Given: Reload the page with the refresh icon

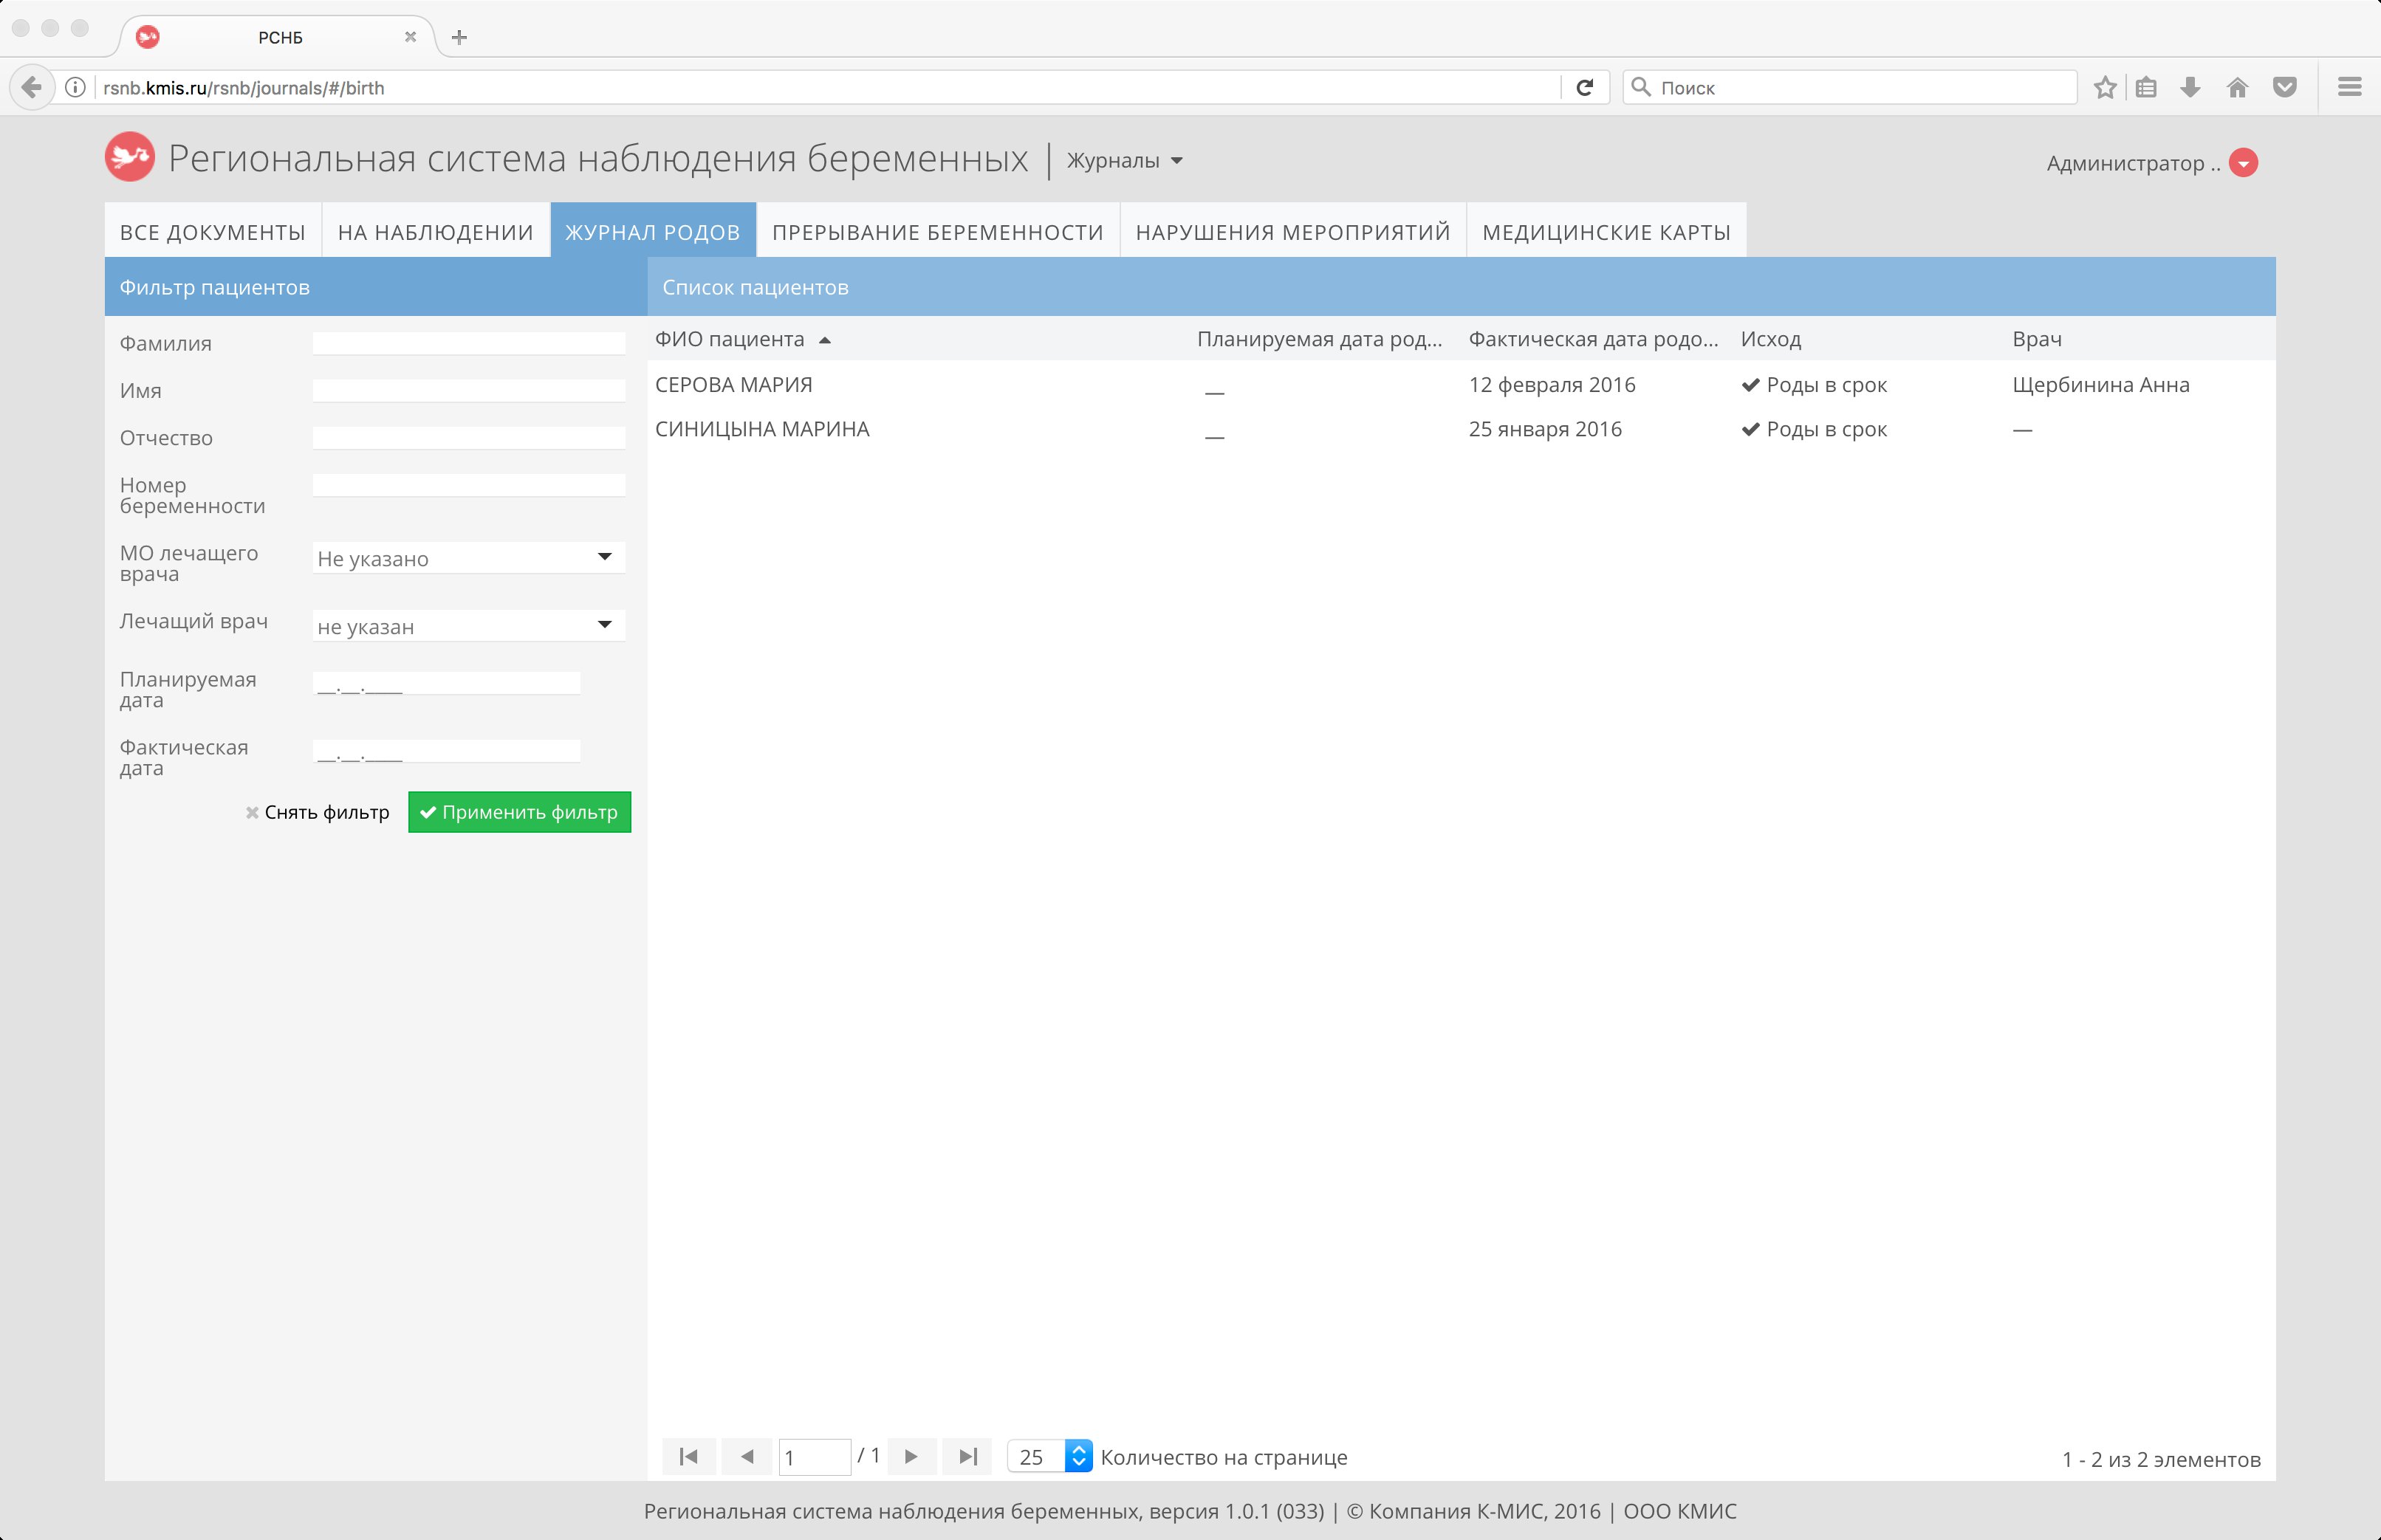Looking at the screenshot, I should click(x=1585, y=88).
